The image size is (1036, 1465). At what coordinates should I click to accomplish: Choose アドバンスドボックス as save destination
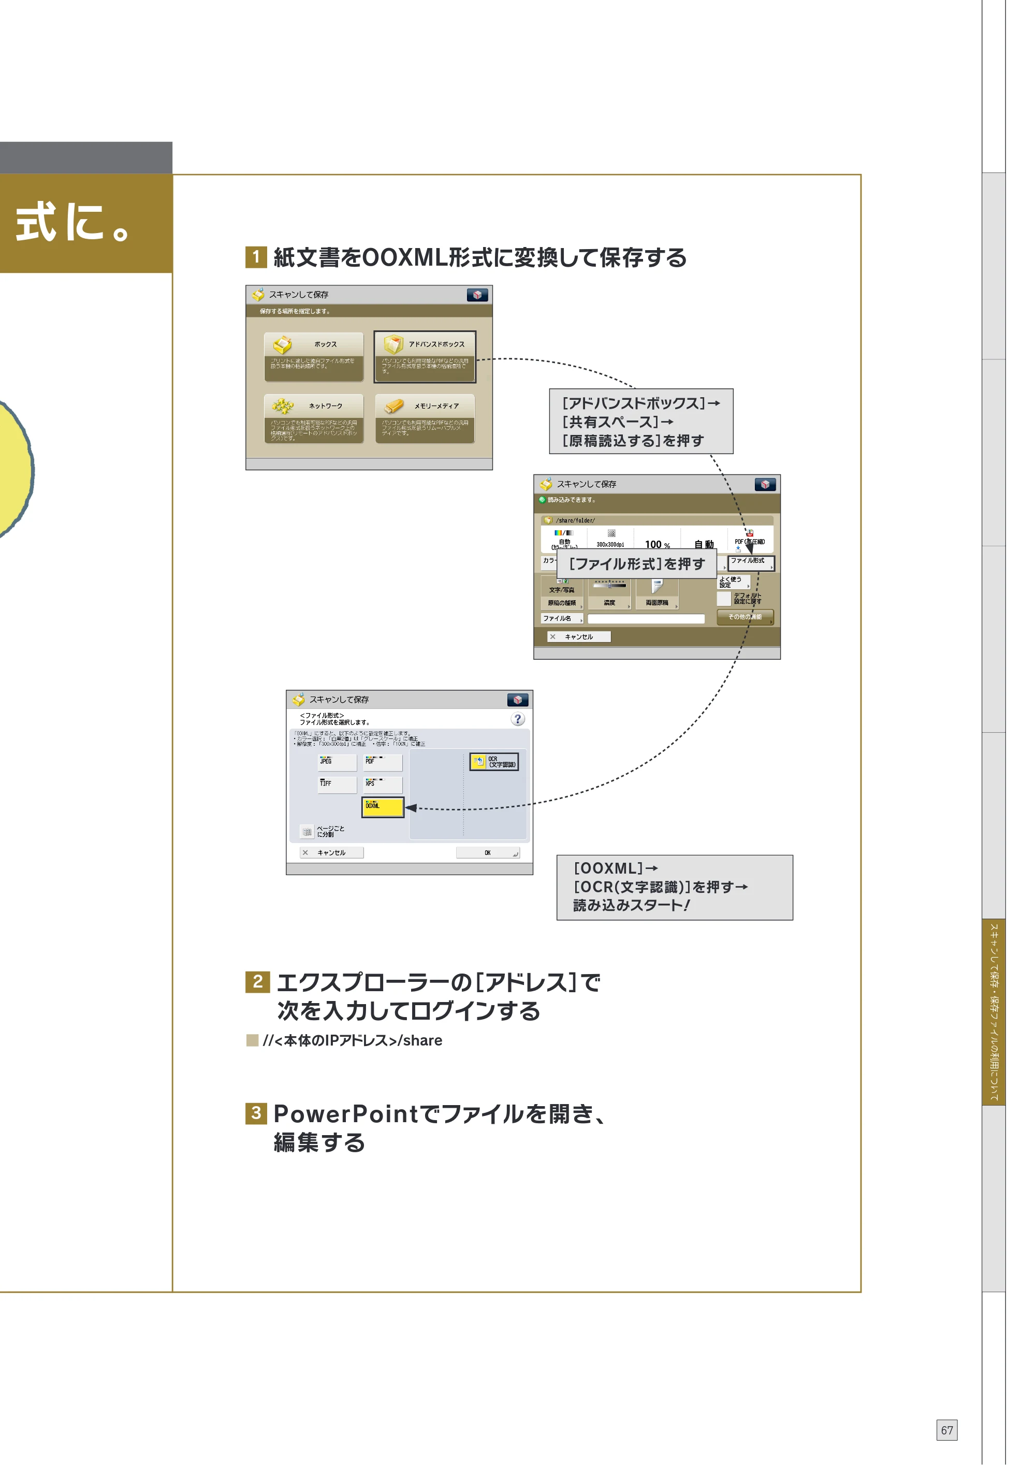[x=425, y=357]
